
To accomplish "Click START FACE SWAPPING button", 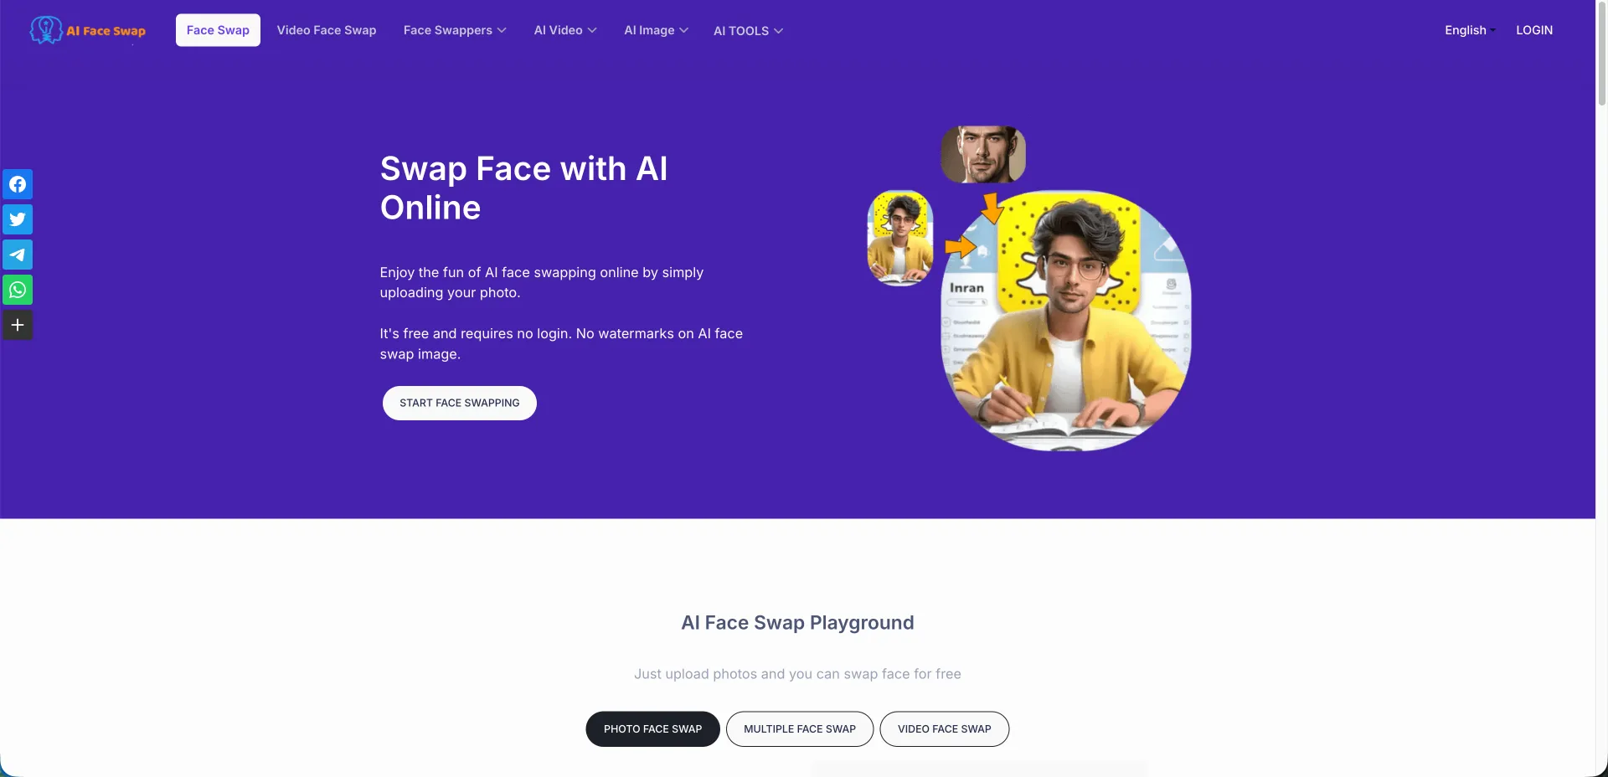I will (x=460, y=403).
